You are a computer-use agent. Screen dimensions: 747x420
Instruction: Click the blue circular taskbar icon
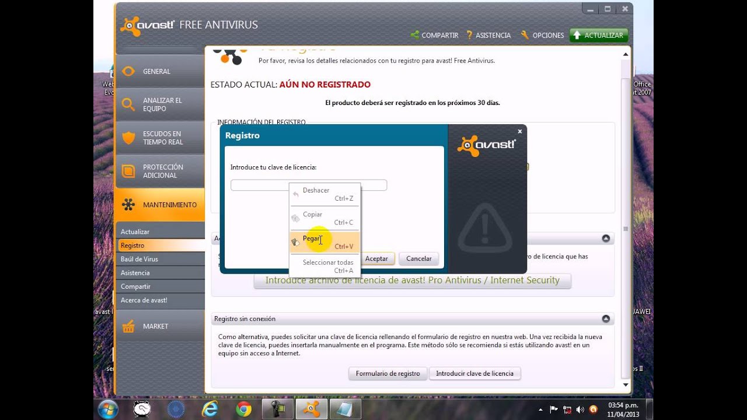(x=176, y=409)
